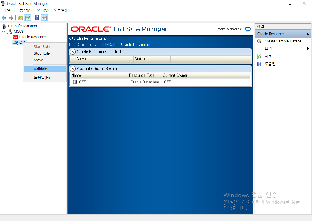The width and height of the screenshot is (312, 221).
Task: Click 도움말 action in right pane
Action: coord(270,64)
